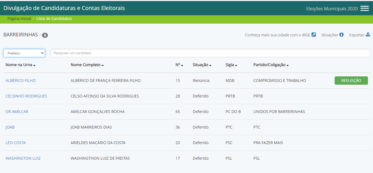The height and width of the screenshot is (173, 373).
Task: Click the Exportar link text
Action: tap(357, 35)
